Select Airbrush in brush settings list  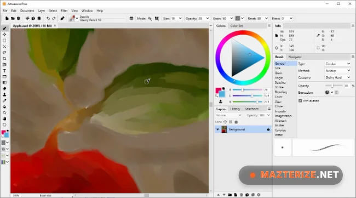[280, 121]
